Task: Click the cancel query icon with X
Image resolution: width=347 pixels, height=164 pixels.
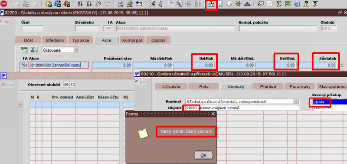Action: [x=67, y=3]
